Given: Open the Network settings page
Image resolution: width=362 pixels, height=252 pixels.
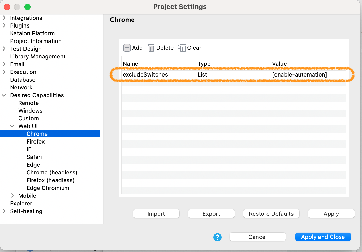Looking at the screenshot, I should click(21, 87).
